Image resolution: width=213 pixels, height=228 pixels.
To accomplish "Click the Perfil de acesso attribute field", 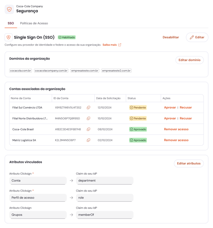I will click(x=38, y=198).
